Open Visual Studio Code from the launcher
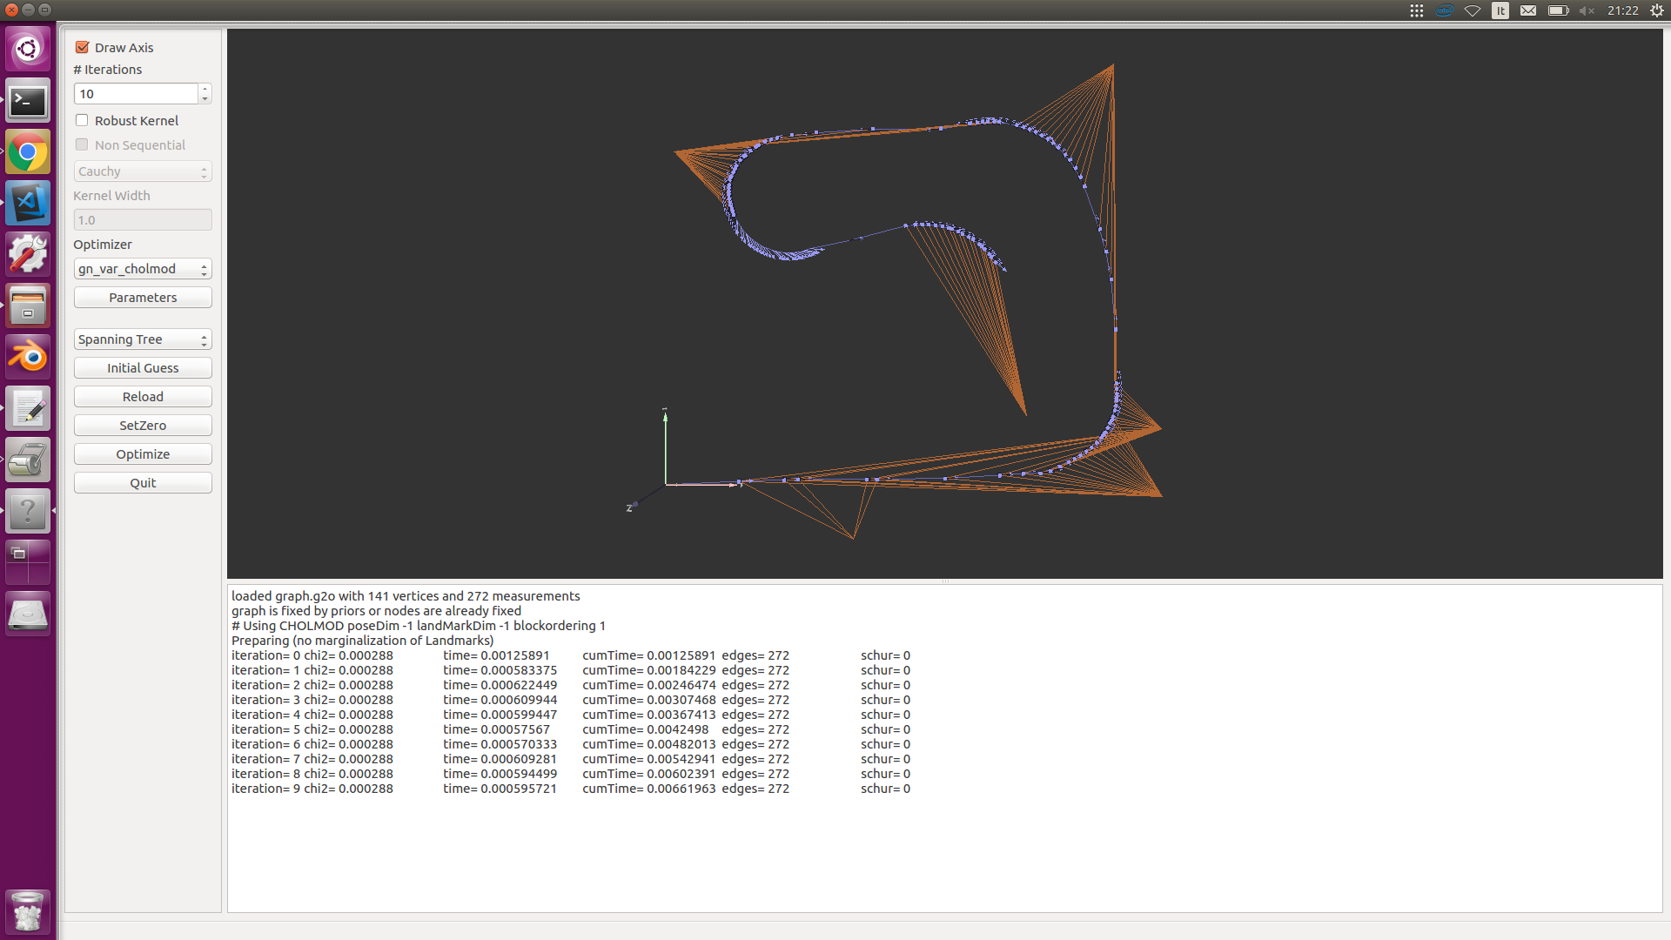This screenshot has width=1671, height=940. 28,203
